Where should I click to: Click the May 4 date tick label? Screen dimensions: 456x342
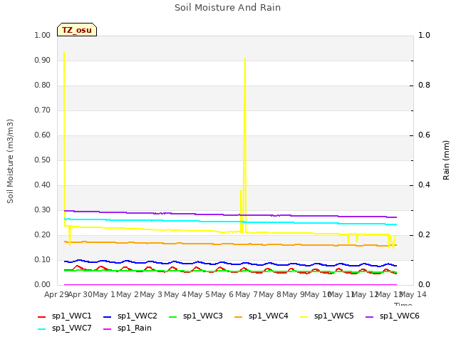tap(175, 295)
